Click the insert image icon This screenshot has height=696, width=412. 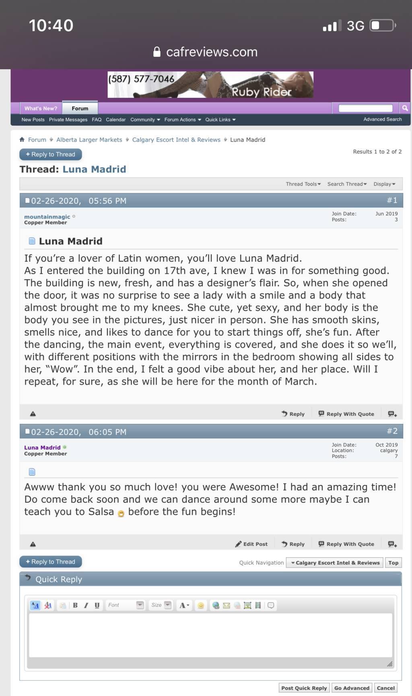point(247,605)
